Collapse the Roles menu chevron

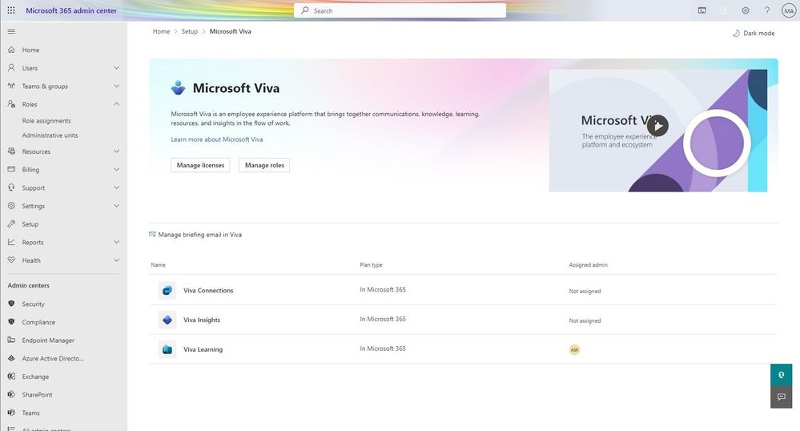(116, 103)
